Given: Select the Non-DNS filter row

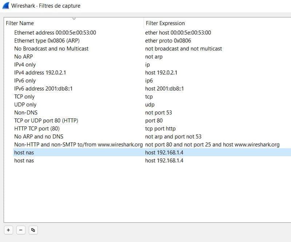Looking at the screenshot, I should 26,113.
